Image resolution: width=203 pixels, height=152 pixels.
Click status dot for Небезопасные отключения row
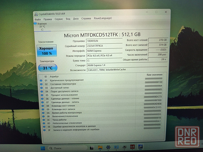(44, 123)
